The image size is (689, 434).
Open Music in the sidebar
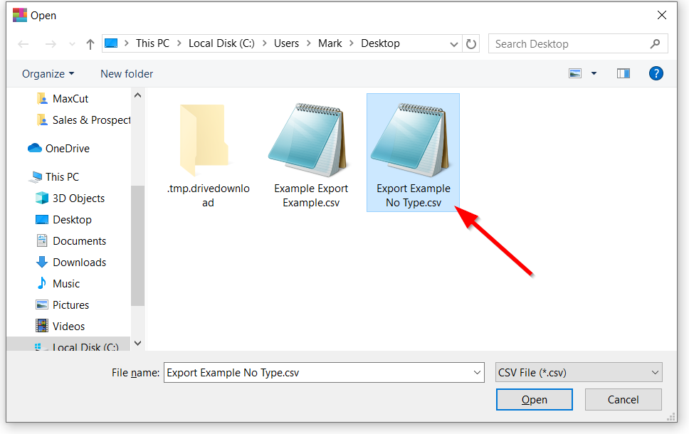pyautogui.click(x=58, y=283)
